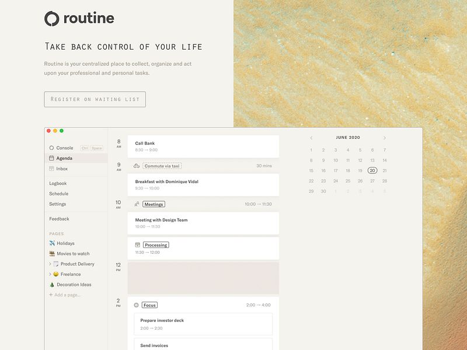Go to next month in calendar

click(385, 138)
